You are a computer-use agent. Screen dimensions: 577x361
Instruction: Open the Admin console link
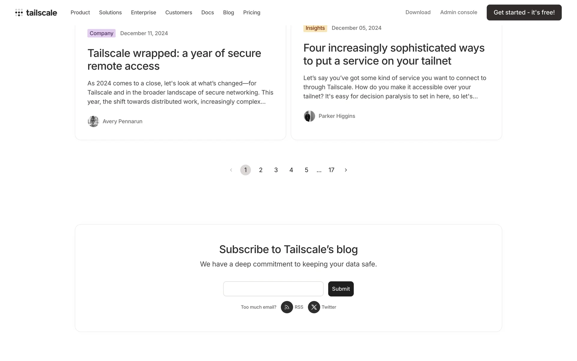pos(459,12)
